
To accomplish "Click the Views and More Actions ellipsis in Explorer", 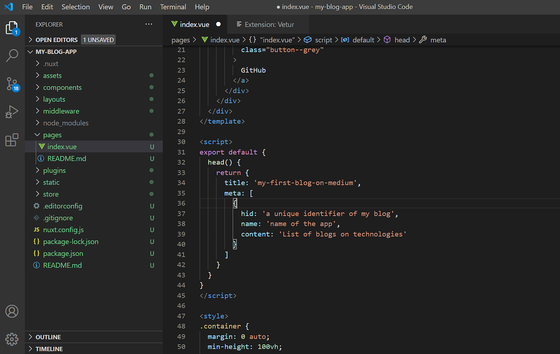I will coord(149,24).
